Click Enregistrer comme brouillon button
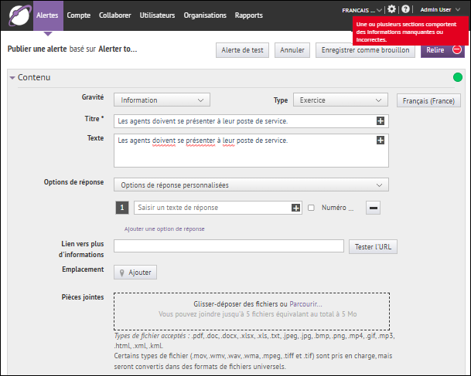 click(365, 50)
